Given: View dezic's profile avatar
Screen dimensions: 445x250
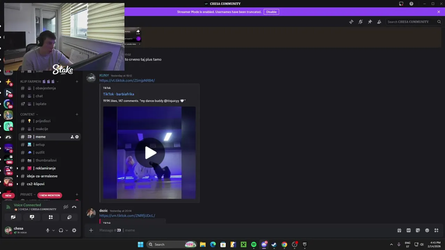Looking at the screenshot, I should [x=91, y=213].
